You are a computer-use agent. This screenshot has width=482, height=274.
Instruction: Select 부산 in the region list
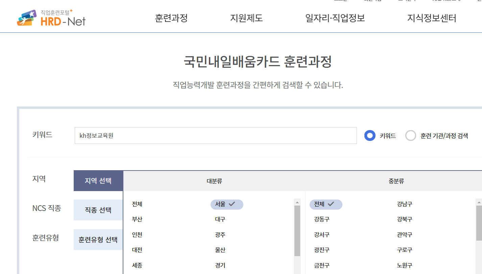[x=137, y=219]
